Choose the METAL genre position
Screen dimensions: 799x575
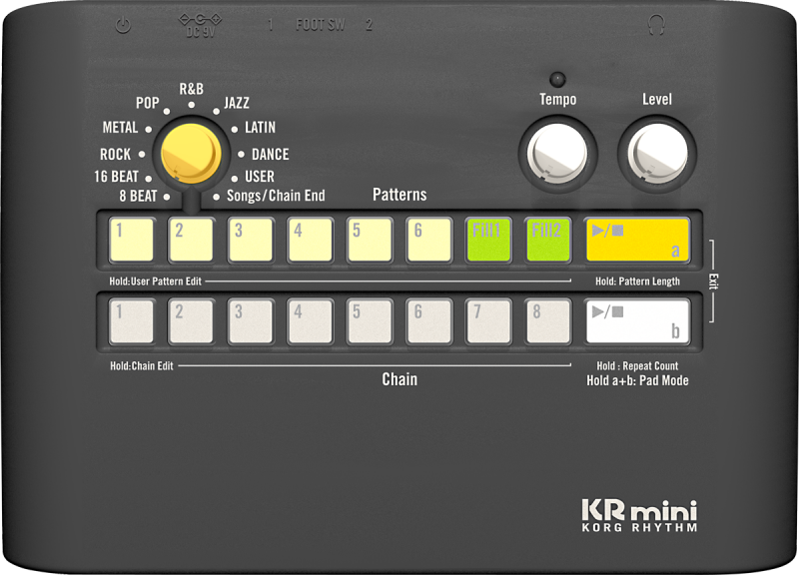point(120,128)
